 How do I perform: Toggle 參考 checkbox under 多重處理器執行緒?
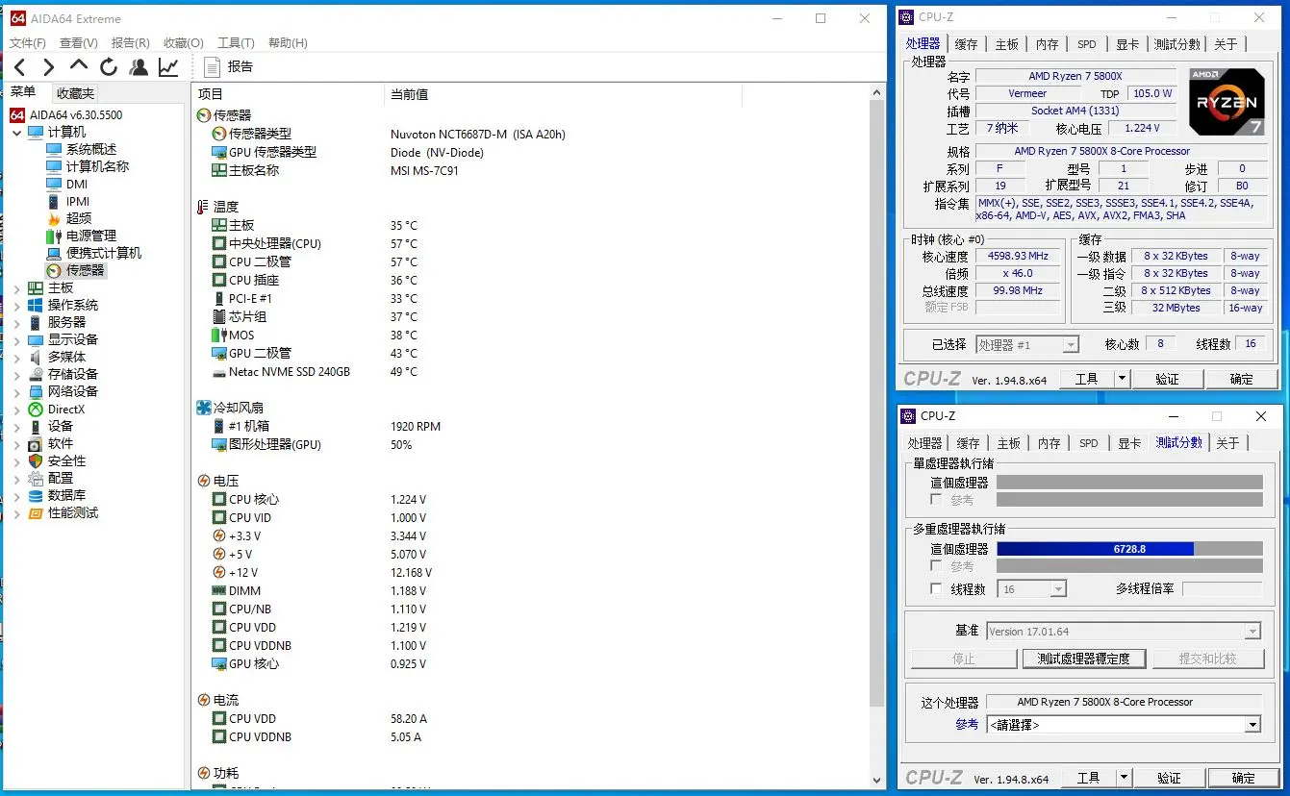(x=936, y=566)
